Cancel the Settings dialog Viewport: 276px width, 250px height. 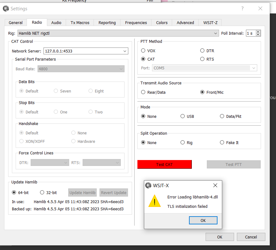[x=251, y=237]
